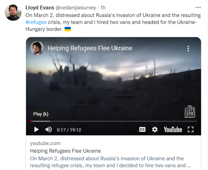Click the Lloyd Evans display name
This screenshot has width=208, height=170.
40,8
